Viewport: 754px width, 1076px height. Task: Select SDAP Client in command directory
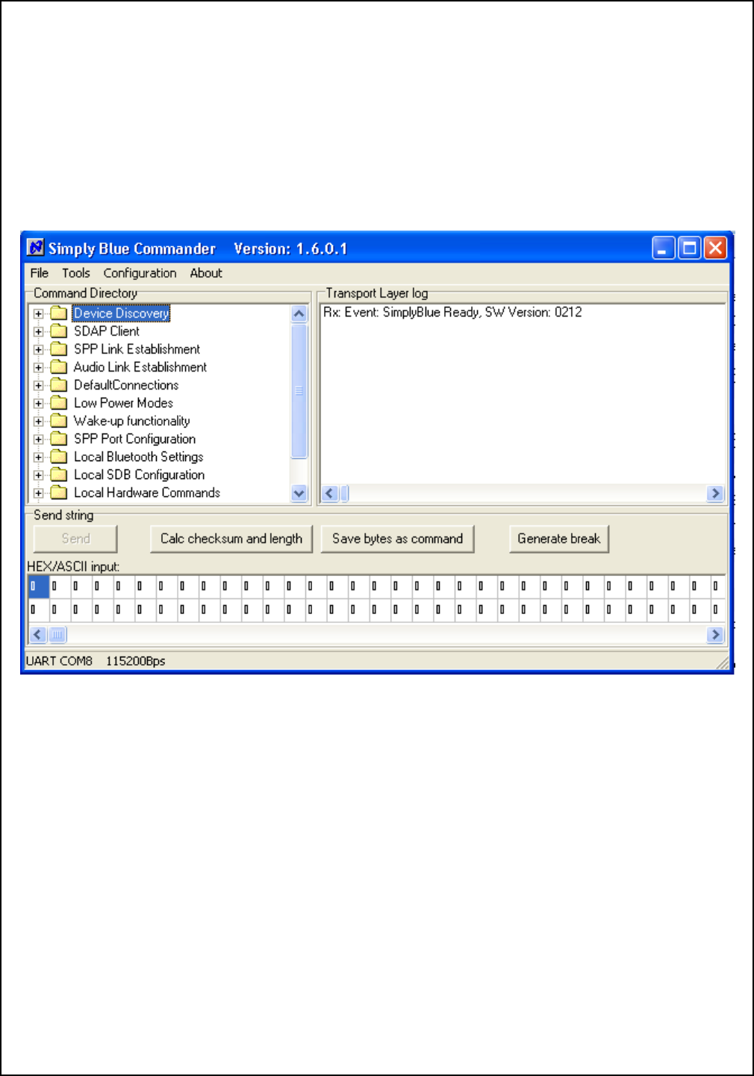coord(107,331)
